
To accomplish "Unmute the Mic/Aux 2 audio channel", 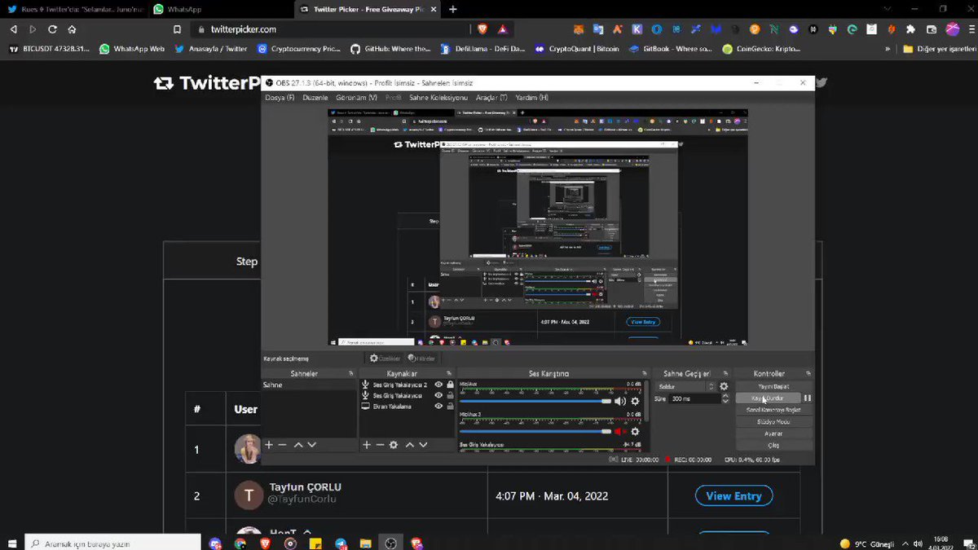I will tap(620, 431).
